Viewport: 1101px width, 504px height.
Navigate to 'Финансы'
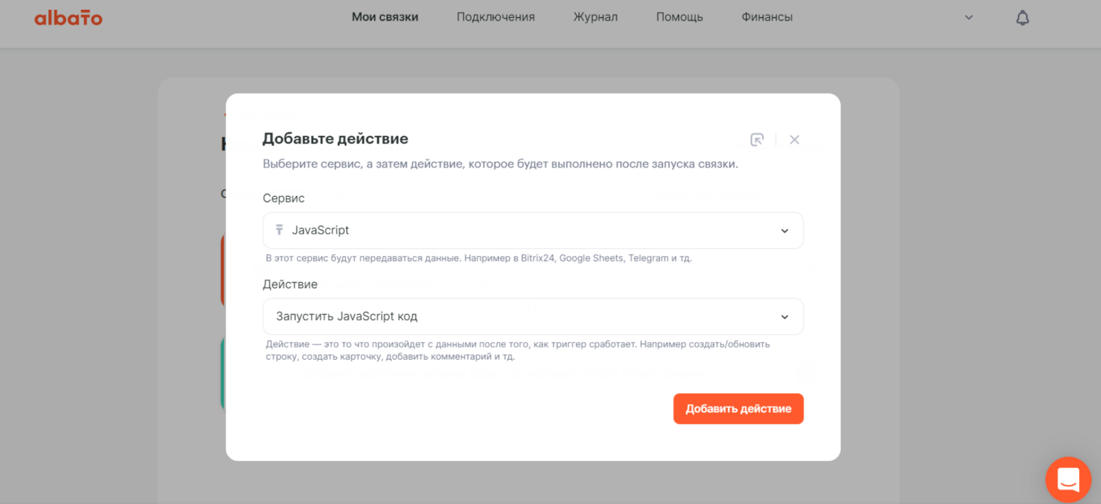[x=767, y=17]
